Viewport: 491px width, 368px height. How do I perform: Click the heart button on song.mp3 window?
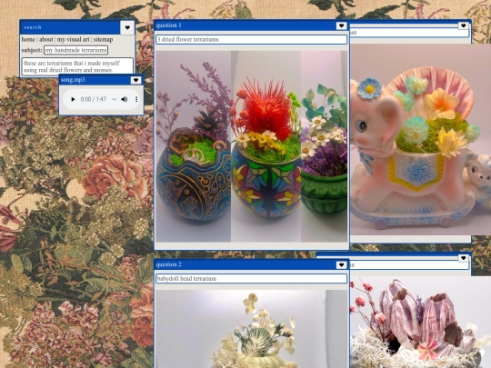pos(135,80)
